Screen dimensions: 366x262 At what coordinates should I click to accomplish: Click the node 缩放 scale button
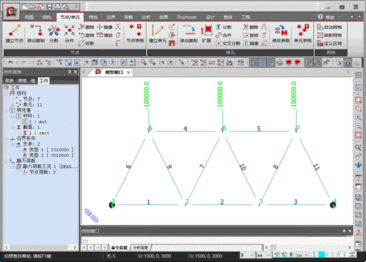pyautogui.click(x=105, y=35)
